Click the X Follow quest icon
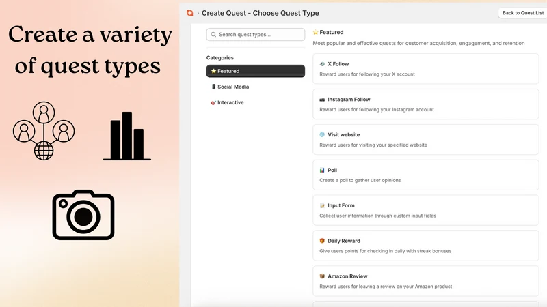 coord(322,64)
